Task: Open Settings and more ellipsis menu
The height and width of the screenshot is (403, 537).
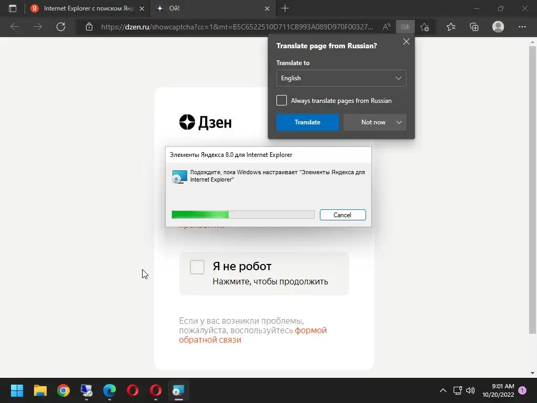Action: click(522, 27)
